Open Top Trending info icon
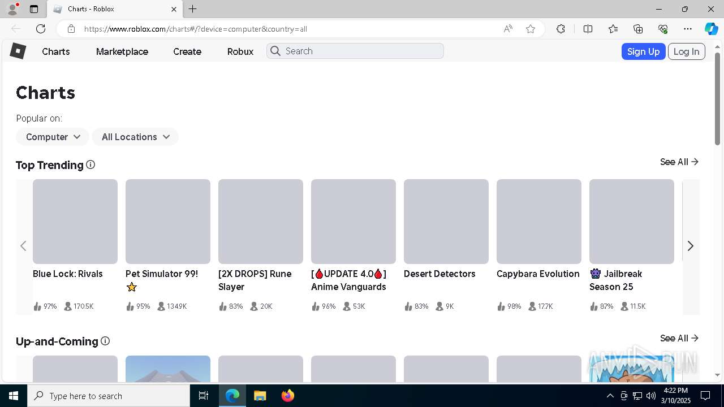Image resolution: width=724 pixels, height=407 pixels. pyautogui.click(x=90, y=164)
